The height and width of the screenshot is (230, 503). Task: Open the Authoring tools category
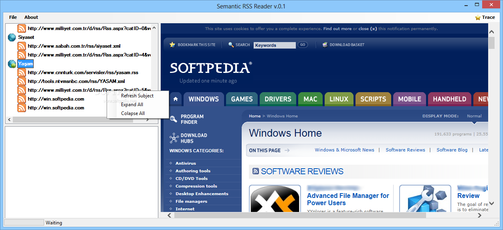[x=193, y=171]
